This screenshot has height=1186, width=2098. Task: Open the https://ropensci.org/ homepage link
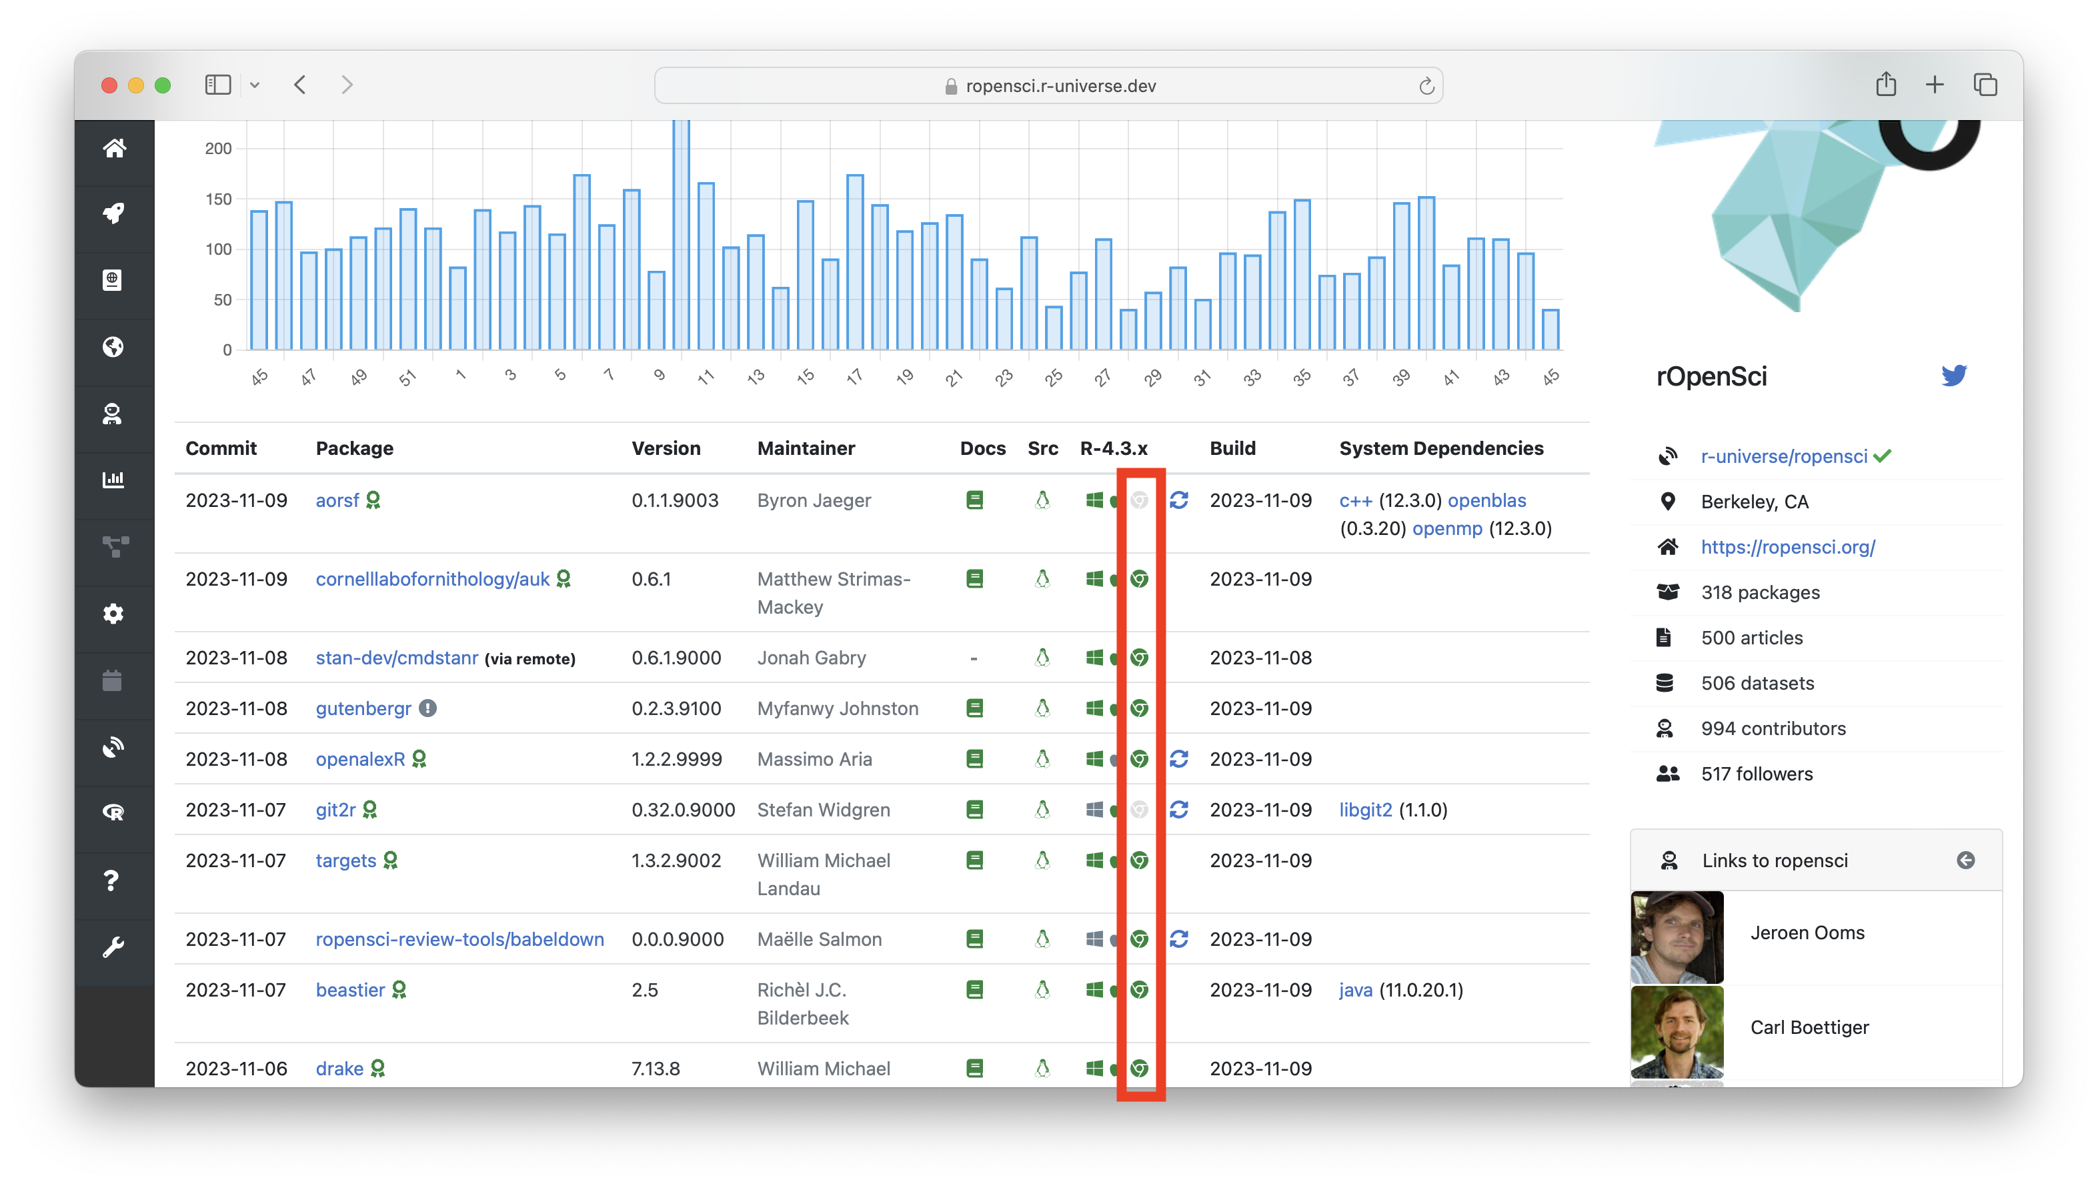tap(1789, 546)
